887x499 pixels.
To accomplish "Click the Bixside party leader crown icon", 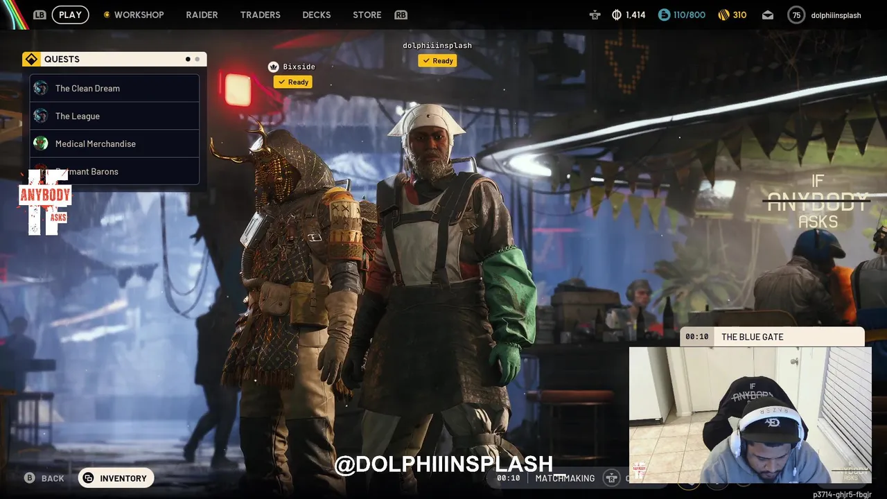I will (273, 67).
